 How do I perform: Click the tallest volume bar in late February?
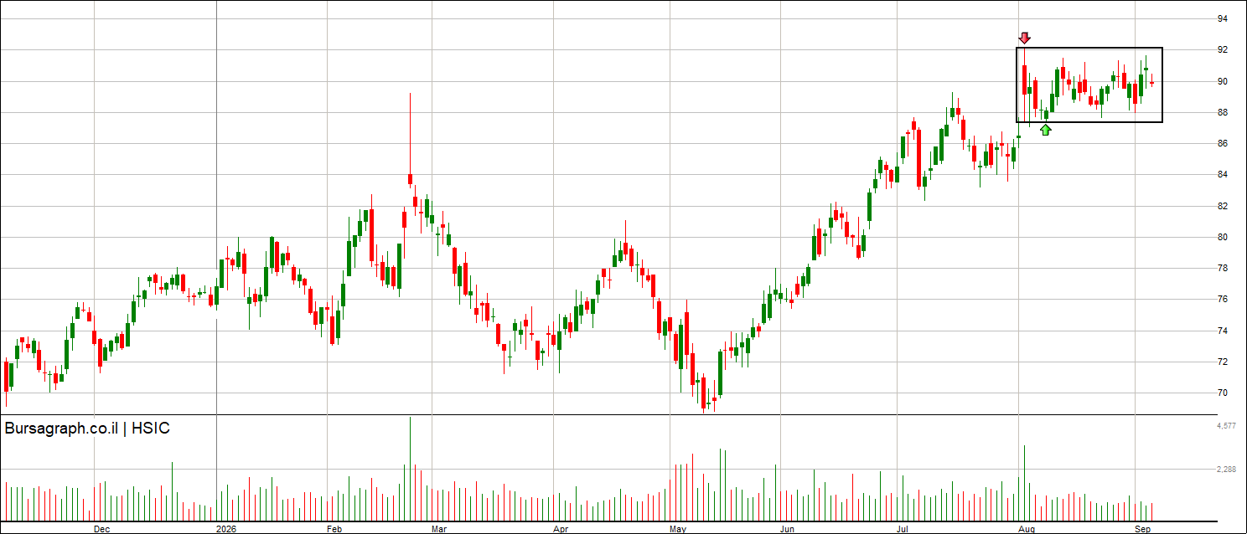coord(410,469)
